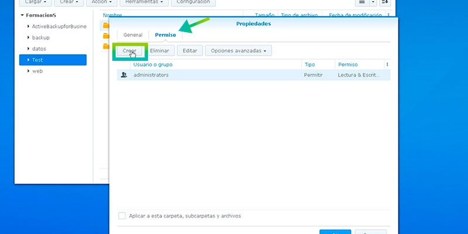
Task: Open the Opciones avanzadas dropdown
Action: (x=239, y=51)
